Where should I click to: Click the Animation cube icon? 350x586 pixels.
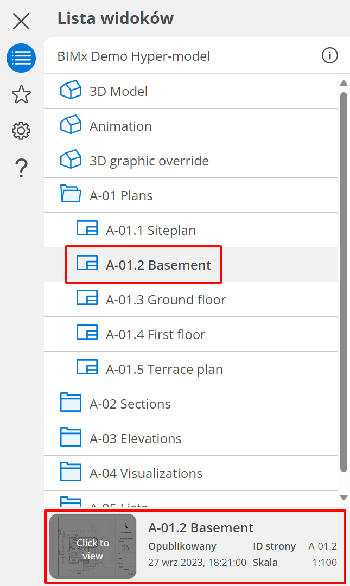pyautogui.click(x=71, y=126)
